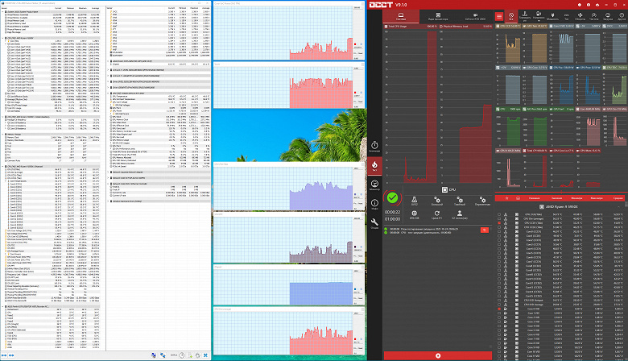Click the AVX2 flask instruction-set icon
The height and width of the screenshot is (361, 628).
point(414,201)
